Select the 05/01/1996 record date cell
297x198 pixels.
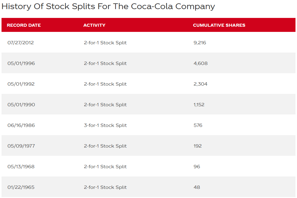[x=21, y=63]
